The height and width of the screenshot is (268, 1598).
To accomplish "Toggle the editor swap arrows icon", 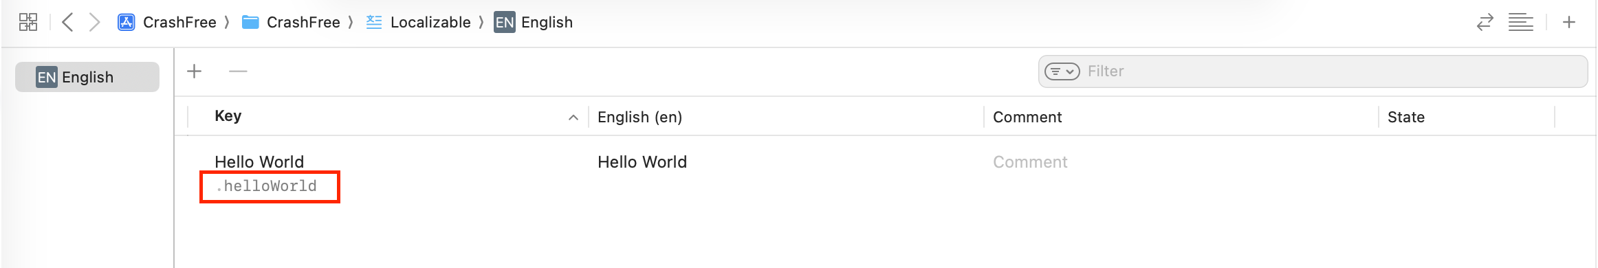I will (1485, 22).
